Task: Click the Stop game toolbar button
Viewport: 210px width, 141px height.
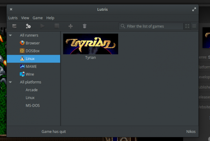Action: click(x=57, y=26)
